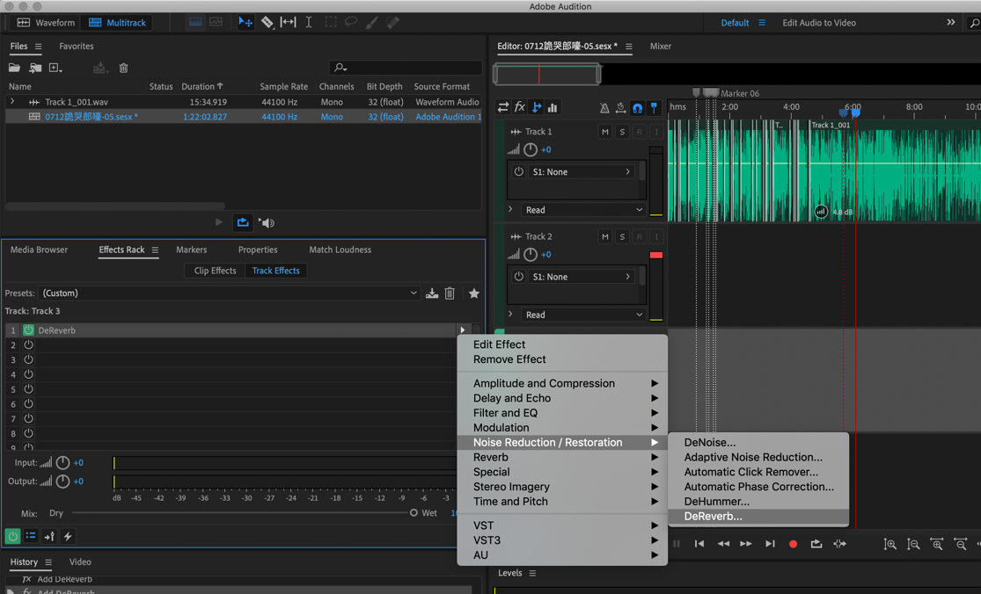Click the lightning bolt icon in Effects Rack
Image resolution: width=981 pixels, height=594 pixels.
(x=68, y=536)
